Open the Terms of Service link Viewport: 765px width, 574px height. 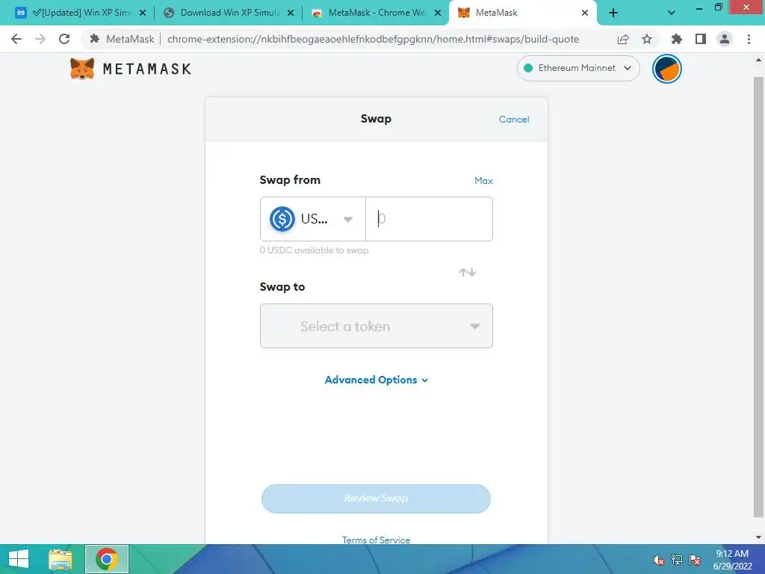(x=376, y=540)
